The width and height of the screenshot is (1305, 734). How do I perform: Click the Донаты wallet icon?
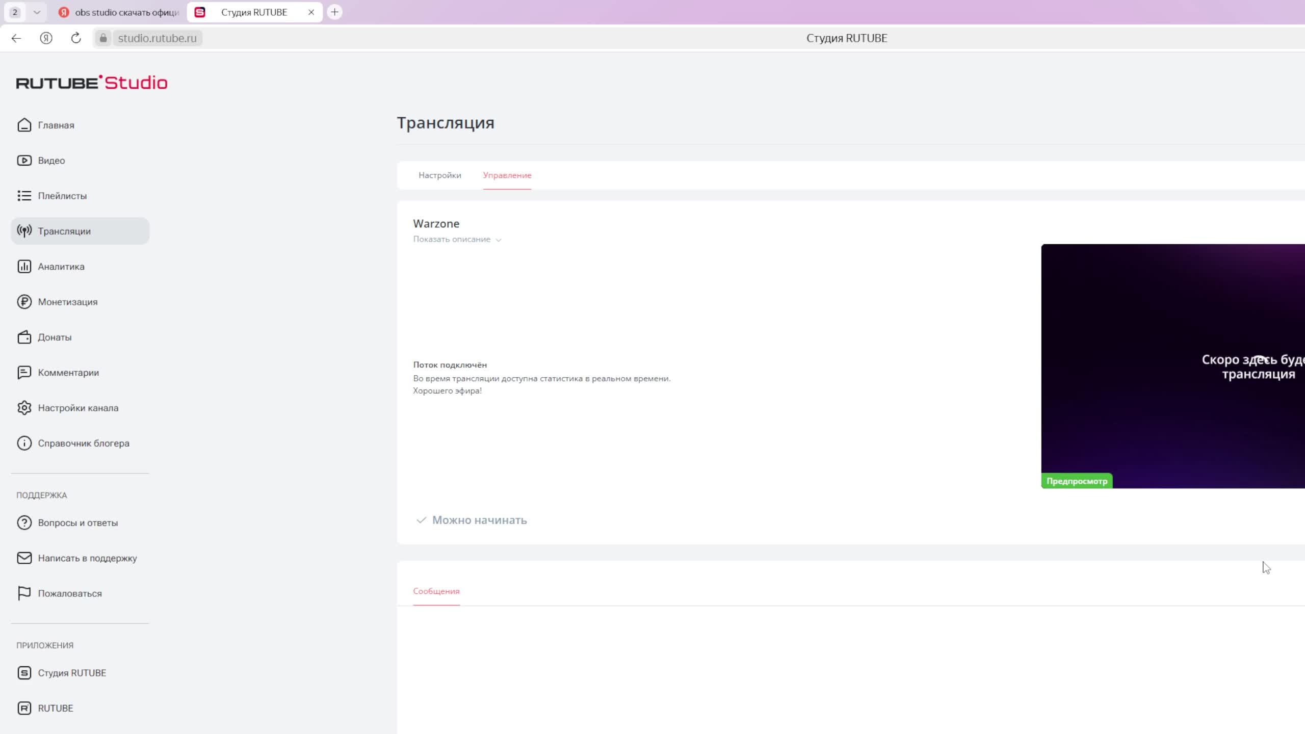[24, 337]
